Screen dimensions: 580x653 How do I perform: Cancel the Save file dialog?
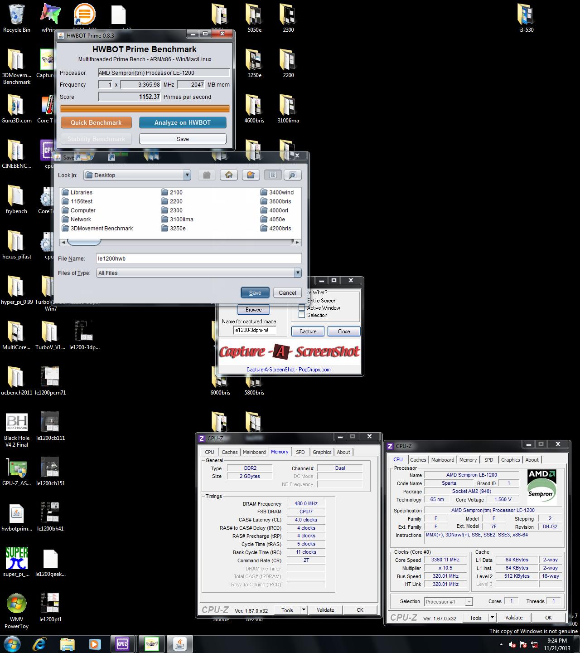(287, 292)
